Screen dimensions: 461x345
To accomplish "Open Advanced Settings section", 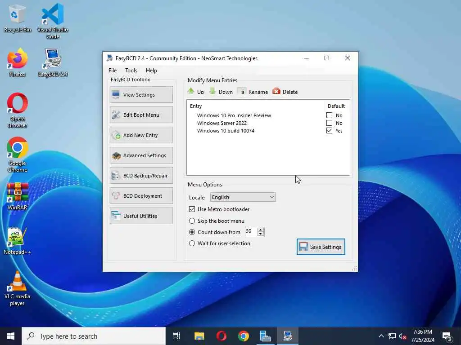I will [x=141, y=155].
